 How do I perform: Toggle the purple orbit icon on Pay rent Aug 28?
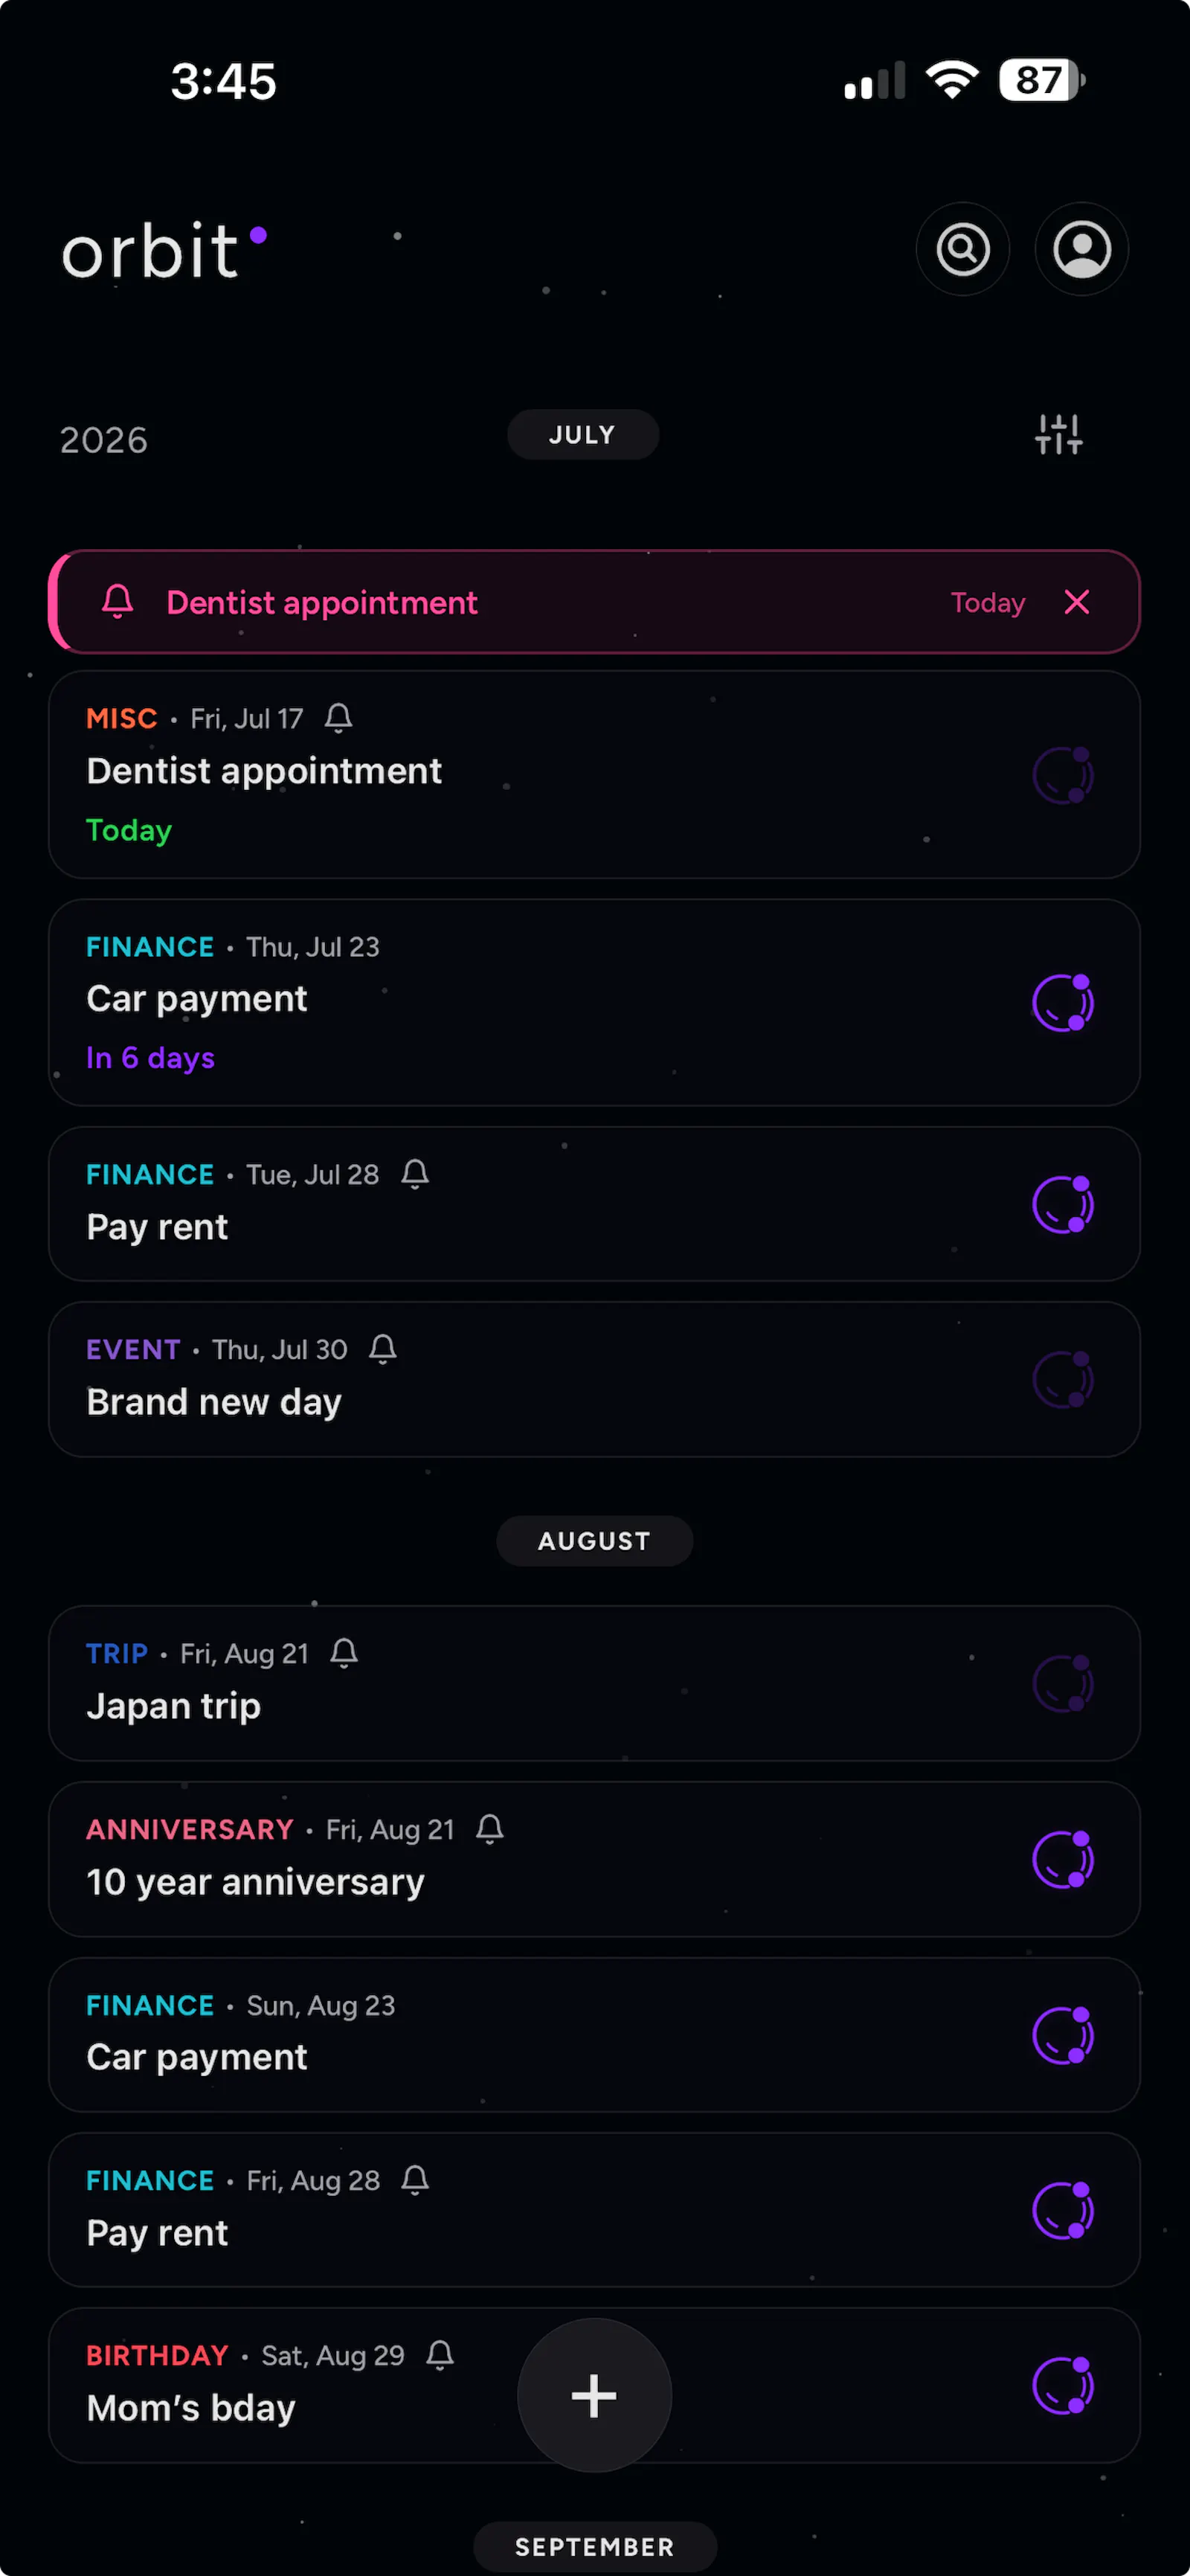click(1063, 2210)
